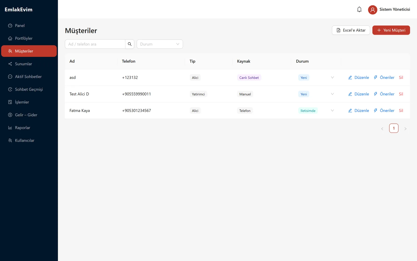This screenshot has width=417, height=261.
Task: Open the Panel menu item
Action: point(29,26)
